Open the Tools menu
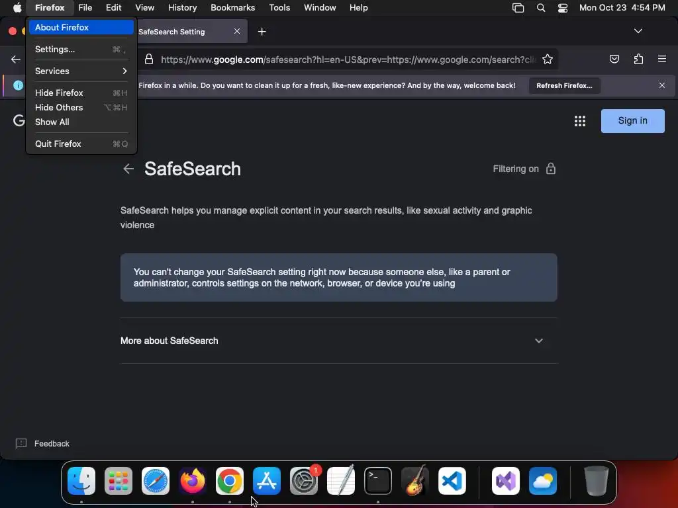Screen dimensions: 678x508 coord(279,7)
